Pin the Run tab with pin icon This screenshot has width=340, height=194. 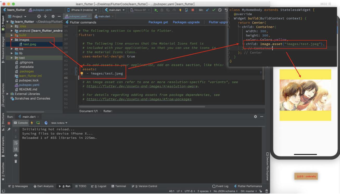coord(9,129)
